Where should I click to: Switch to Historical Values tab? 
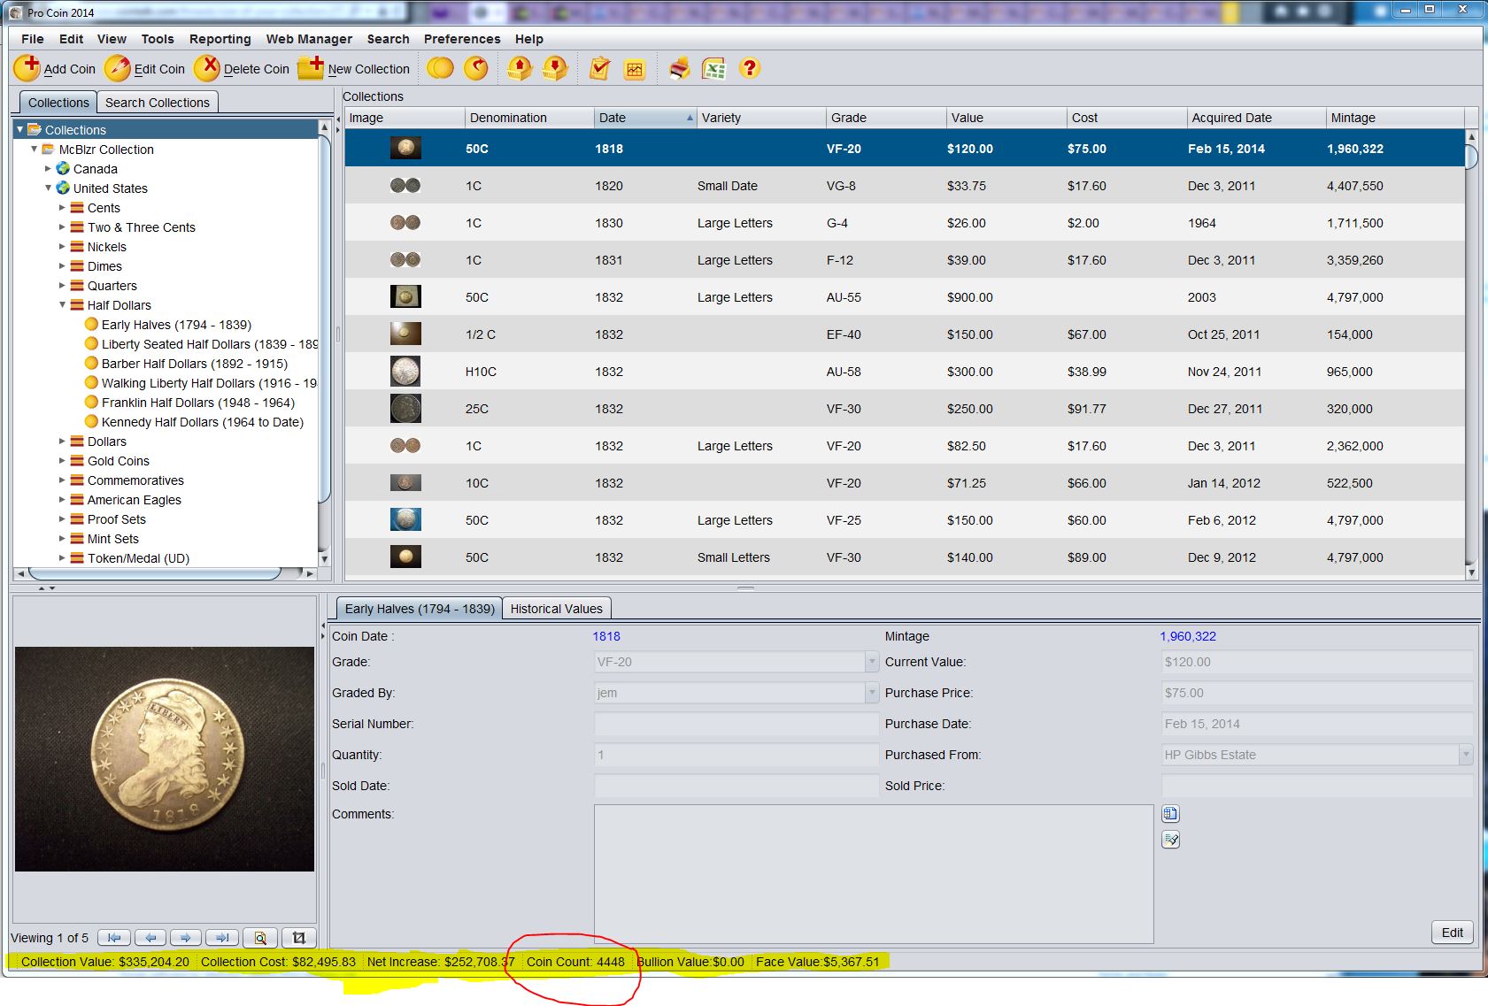556,609
